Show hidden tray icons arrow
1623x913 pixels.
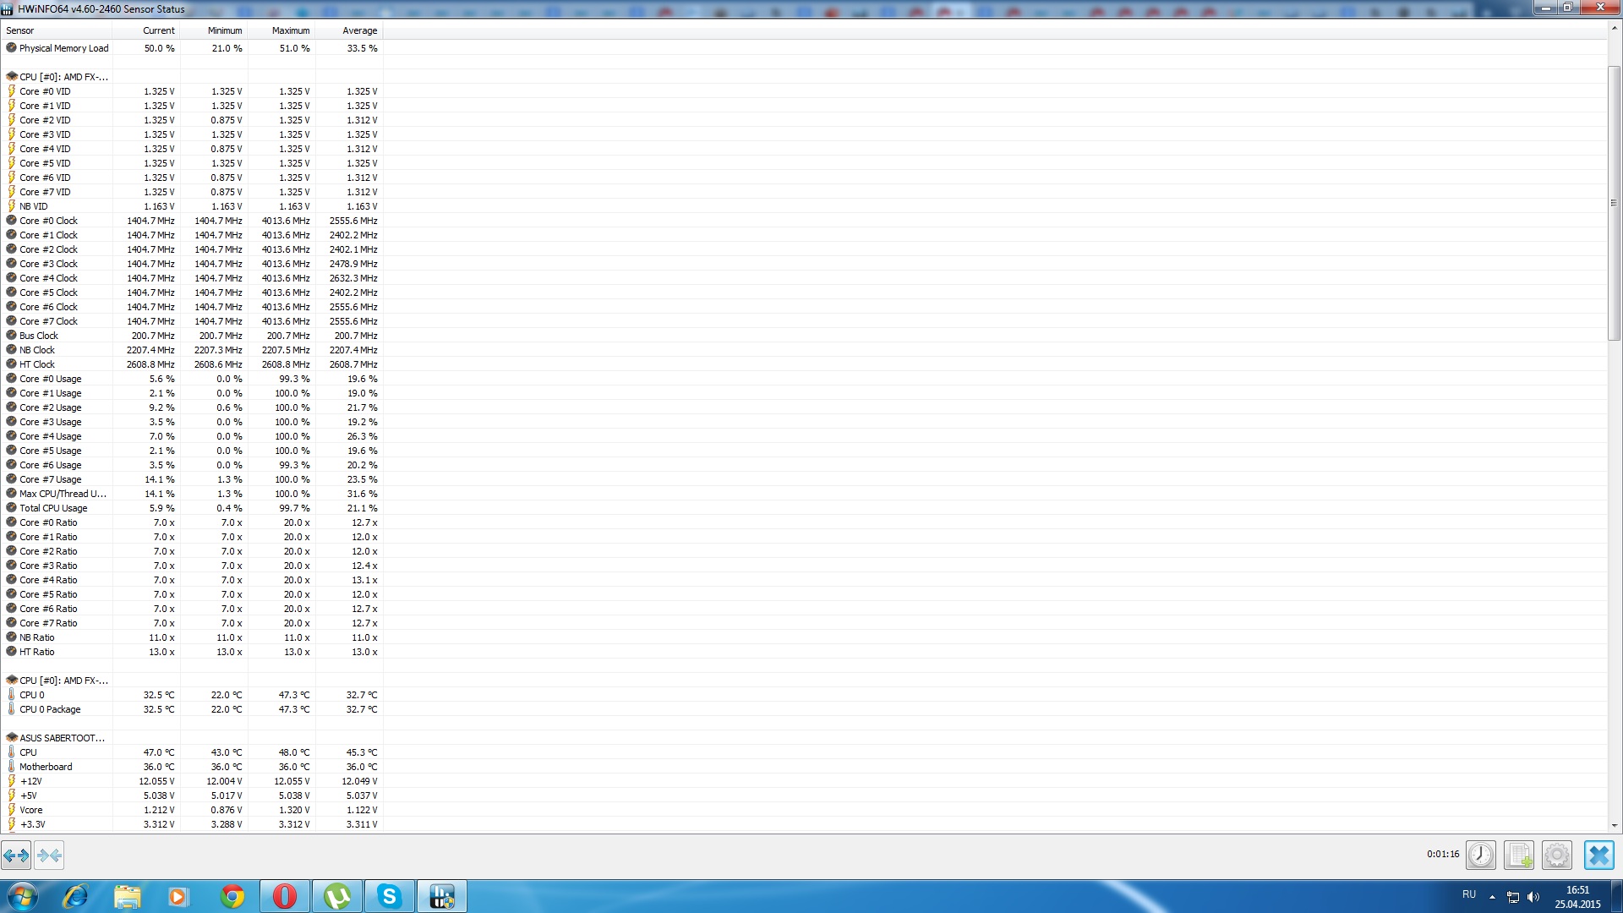click(1492, 897)
